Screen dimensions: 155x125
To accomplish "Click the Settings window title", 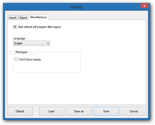I will 76,7.
